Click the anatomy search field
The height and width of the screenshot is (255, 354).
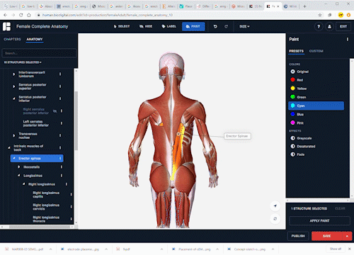tap(39, 53)
